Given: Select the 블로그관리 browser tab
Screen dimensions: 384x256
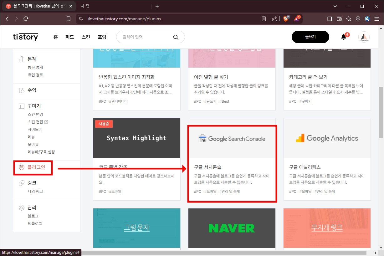Looking at the screenshot, I should (x=38, y=6).
